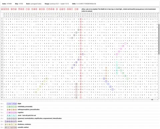Viewport: 160px width, 129px height.
Task: Click the olive circled letter in row 38
Action: coord(36,92)
